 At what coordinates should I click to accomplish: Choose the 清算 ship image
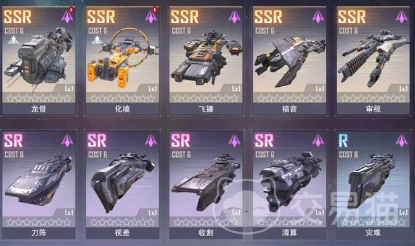[290, 182]
